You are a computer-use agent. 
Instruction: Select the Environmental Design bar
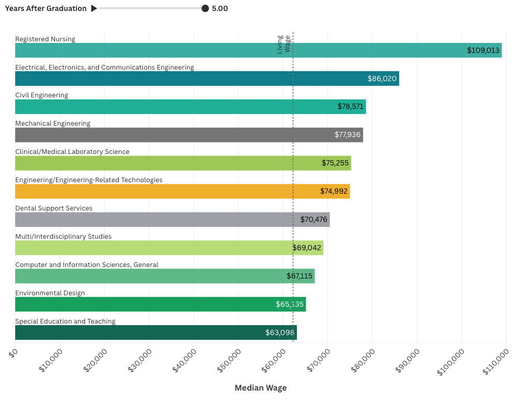pyautogui.click(x=160, y=304)
